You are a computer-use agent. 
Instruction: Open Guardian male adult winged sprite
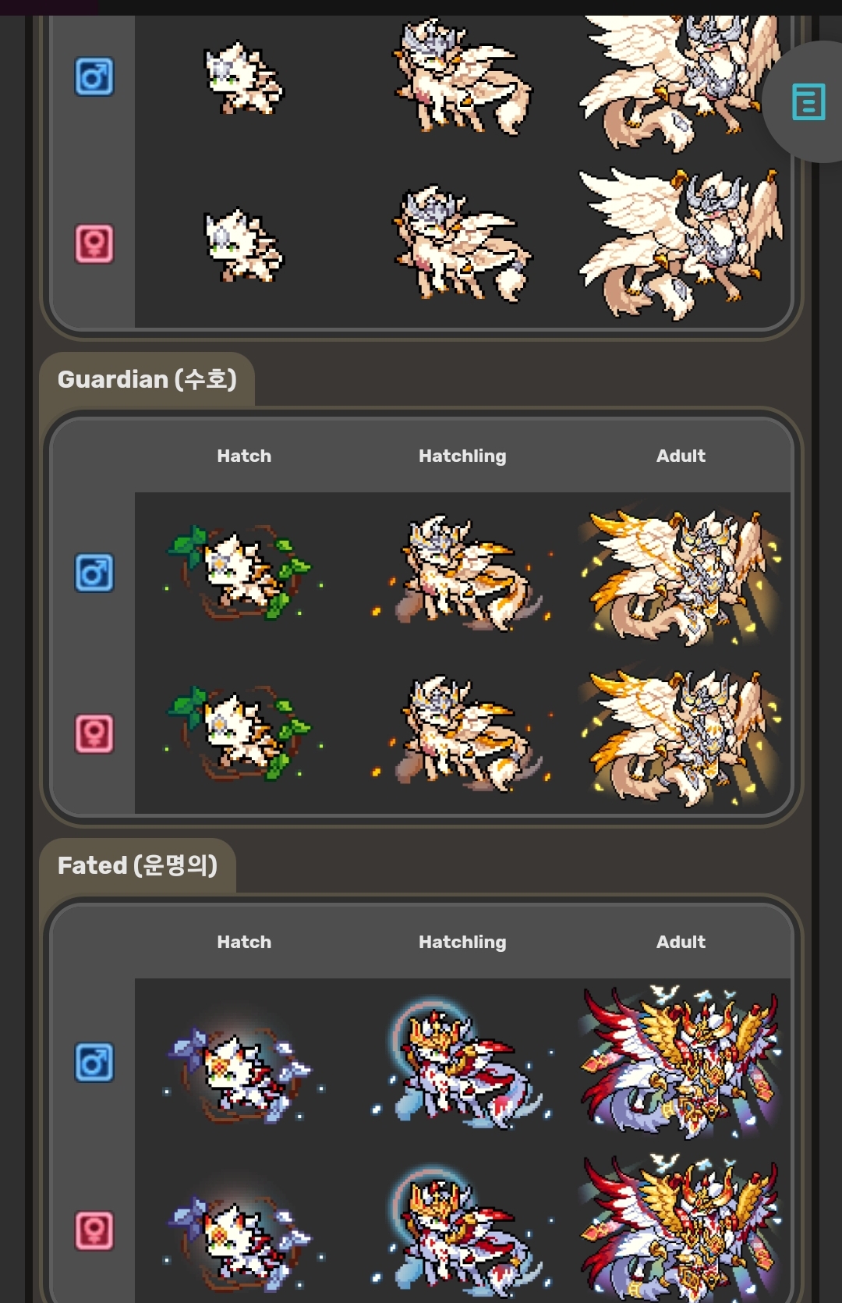(681, 576)
